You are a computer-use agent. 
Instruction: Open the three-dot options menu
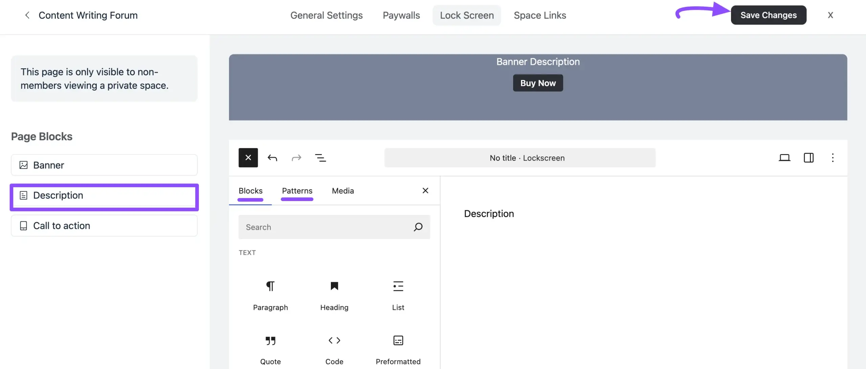[833, 157]
